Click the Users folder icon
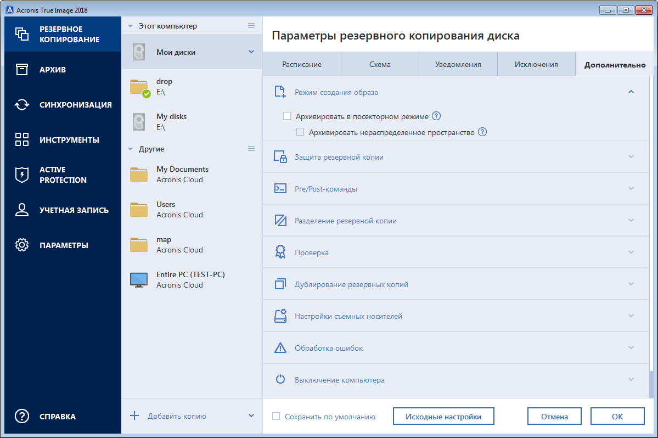 (x=138, y=209)
